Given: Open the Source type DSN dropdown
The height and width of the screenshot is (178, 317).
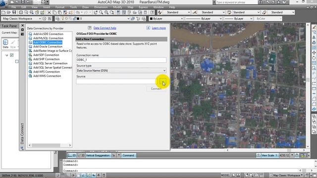Looking at the screenshot, I should tap(121, 70).
